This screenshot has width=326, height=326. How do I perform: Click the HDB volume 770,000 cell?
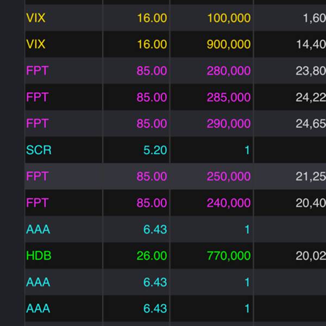click(x=228, y=255)
